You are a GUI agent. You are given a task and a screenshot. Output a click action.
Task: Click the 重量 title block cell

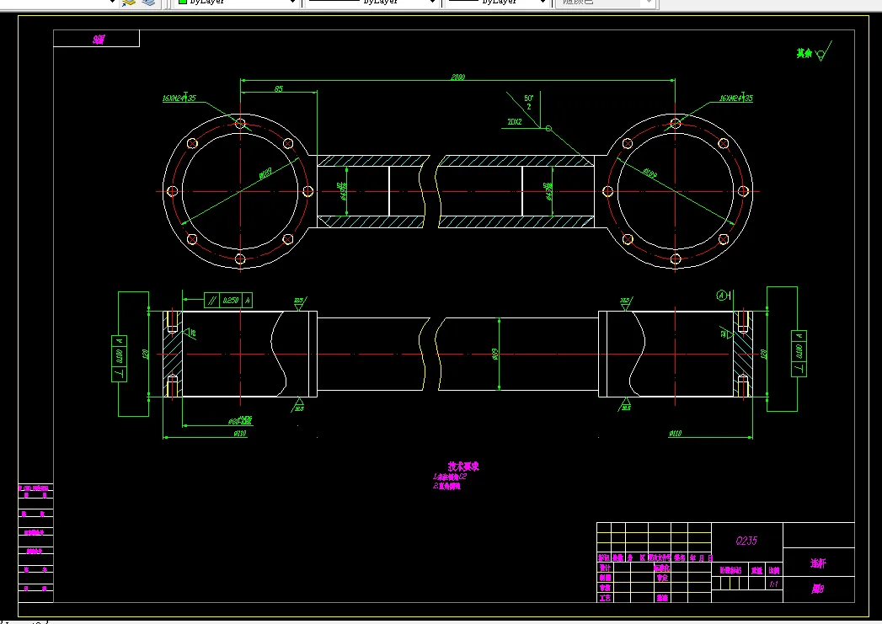(x=757, y=570)
